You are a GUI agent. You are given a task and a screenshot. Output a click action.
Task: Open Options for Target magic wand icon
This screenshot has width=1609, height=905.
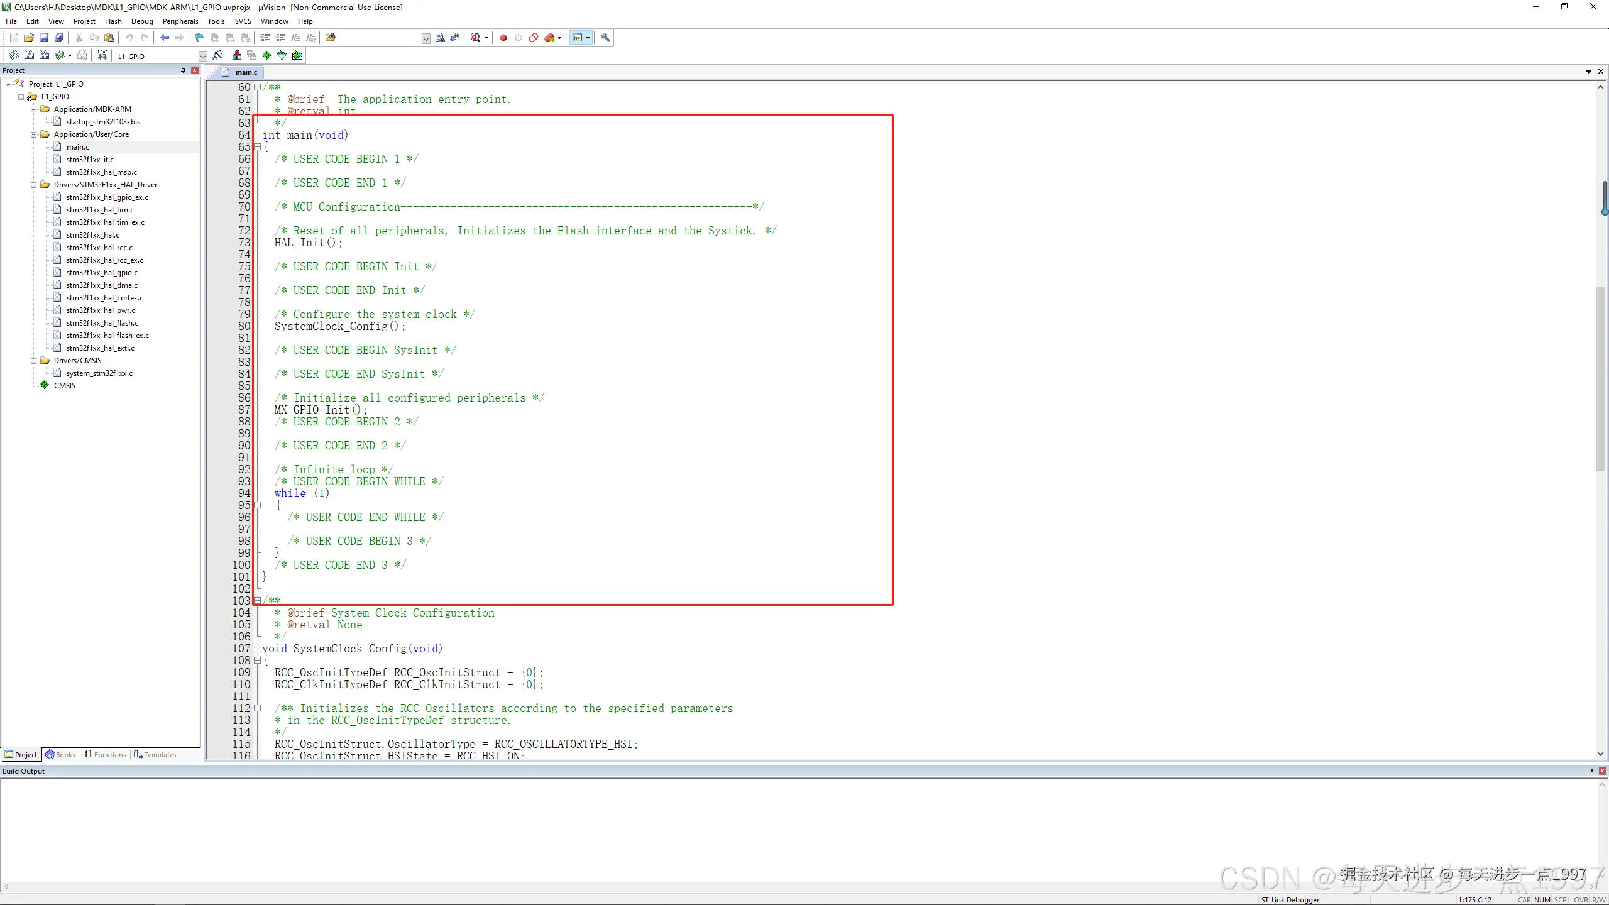(217, 55)
